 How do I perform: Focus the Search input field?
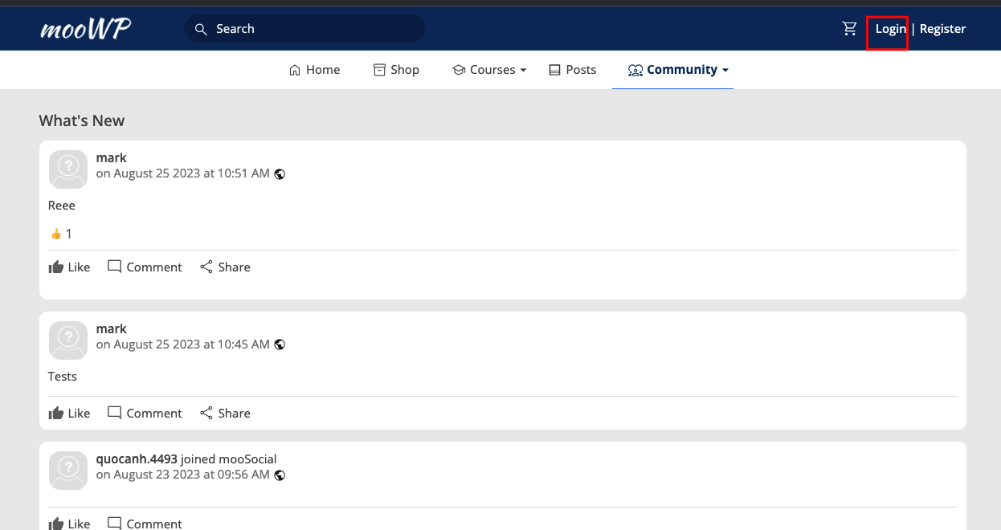304,29
